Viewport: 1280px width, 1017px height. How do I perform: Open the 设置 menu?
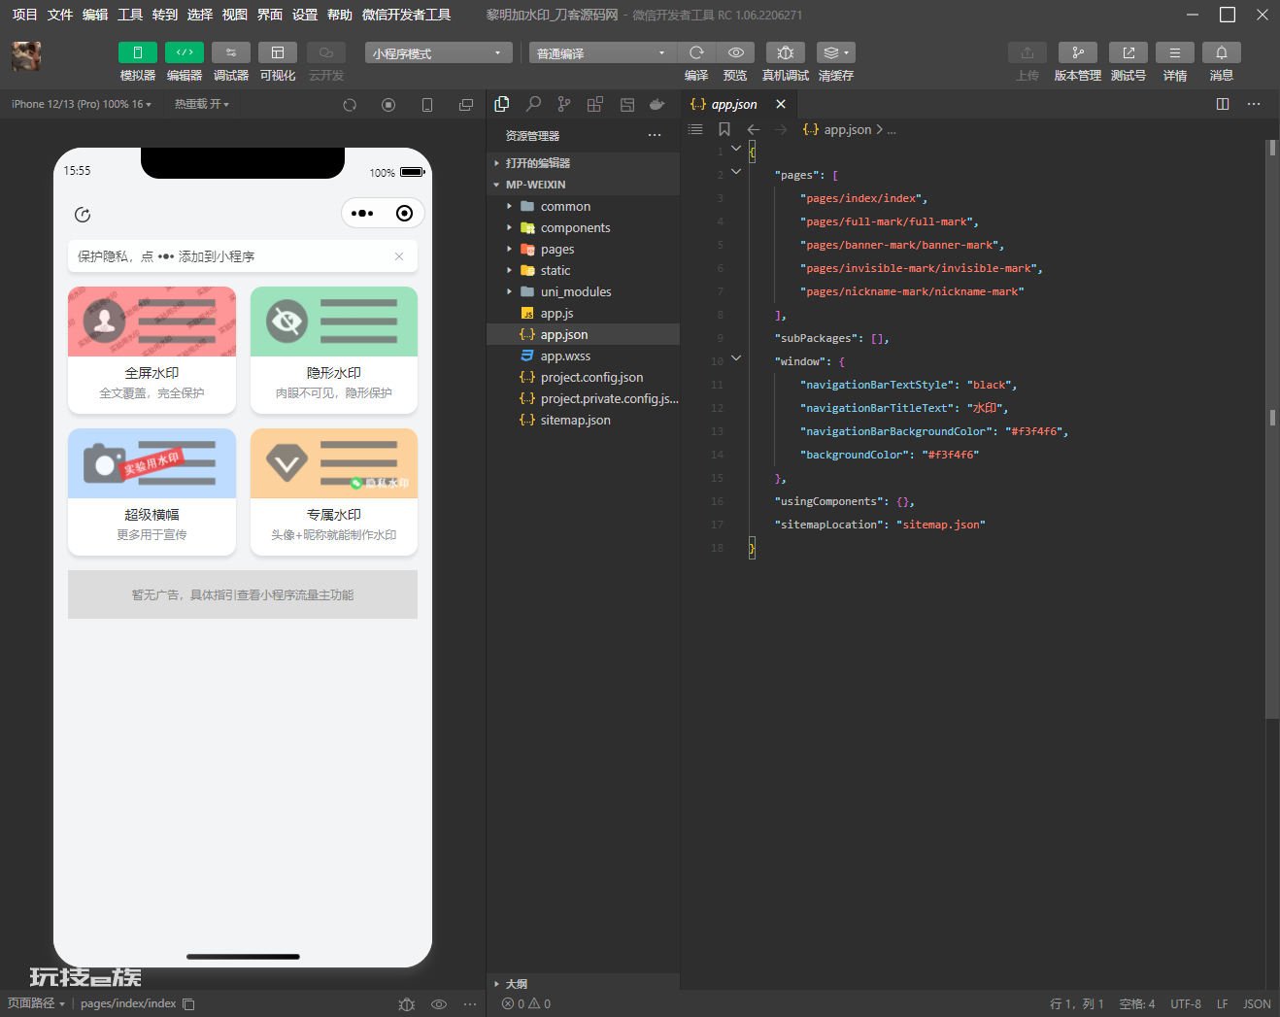tap(305, 15)
